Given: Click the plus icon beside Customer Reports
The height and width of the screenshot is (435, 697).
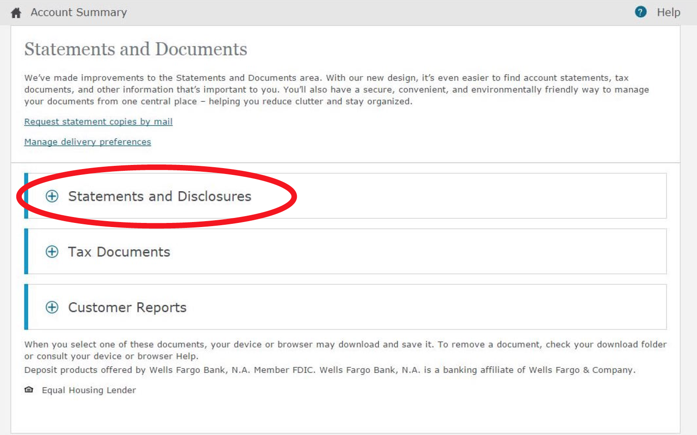Looking at the screenshot, I should (x=52, y=307).
